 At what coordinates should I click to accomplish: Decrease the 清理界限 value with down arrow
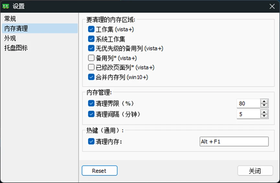264,106
